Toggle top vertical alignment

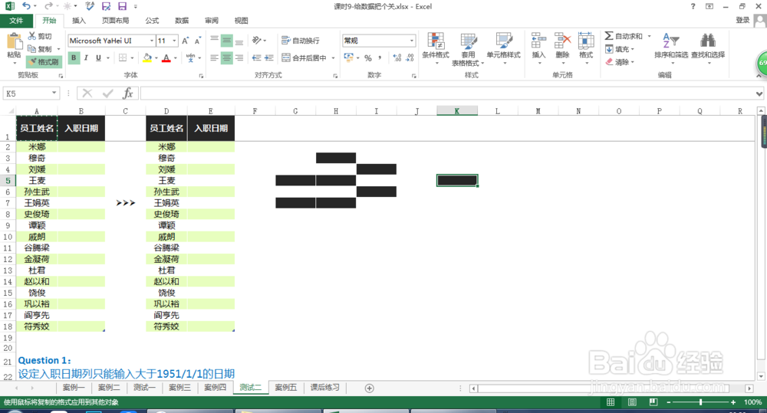point(214,40)
